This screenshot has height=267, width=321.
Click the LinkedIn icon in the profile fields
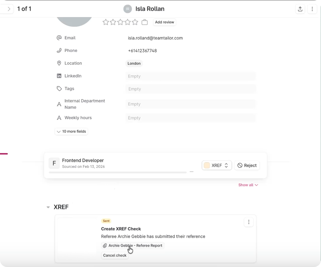(59, 76)
